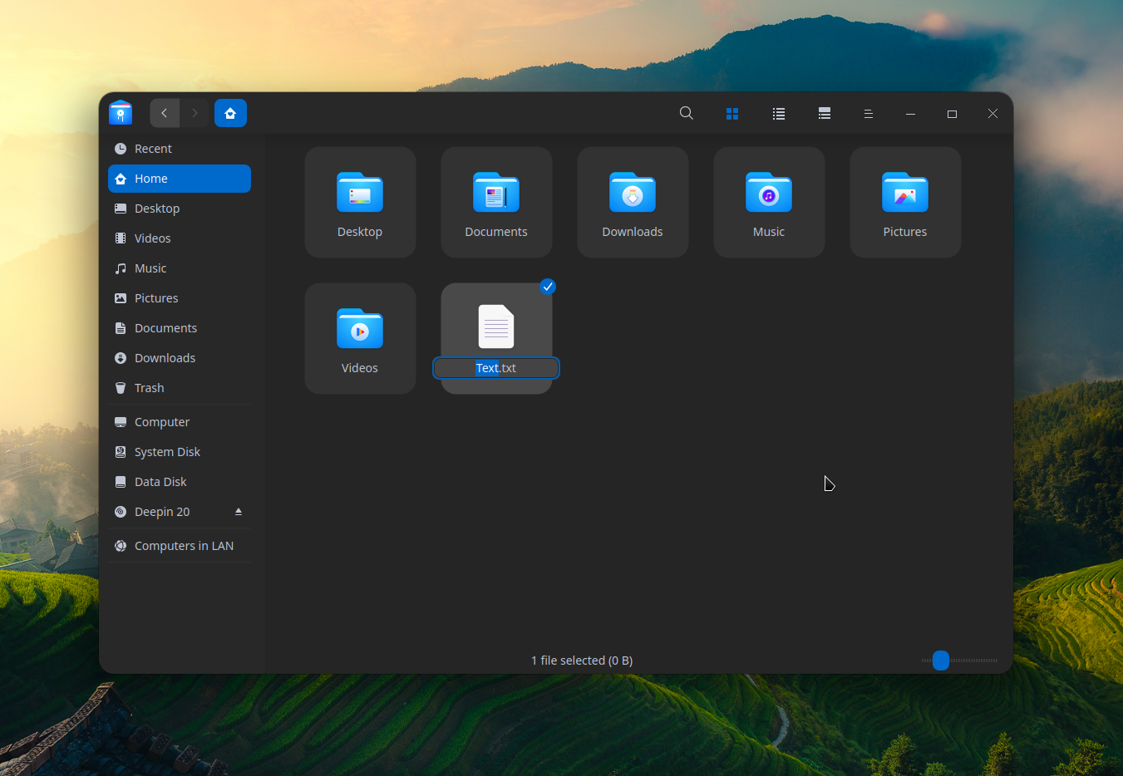This screenshot has width=1123, height=776.
Task: Select the Music folder icon
Action: (769, 194)
